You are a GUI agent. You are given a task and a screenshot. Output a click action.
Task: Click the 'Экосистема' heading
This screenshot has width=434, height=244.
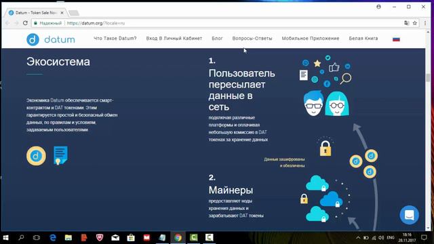click(x=58, y=62)
